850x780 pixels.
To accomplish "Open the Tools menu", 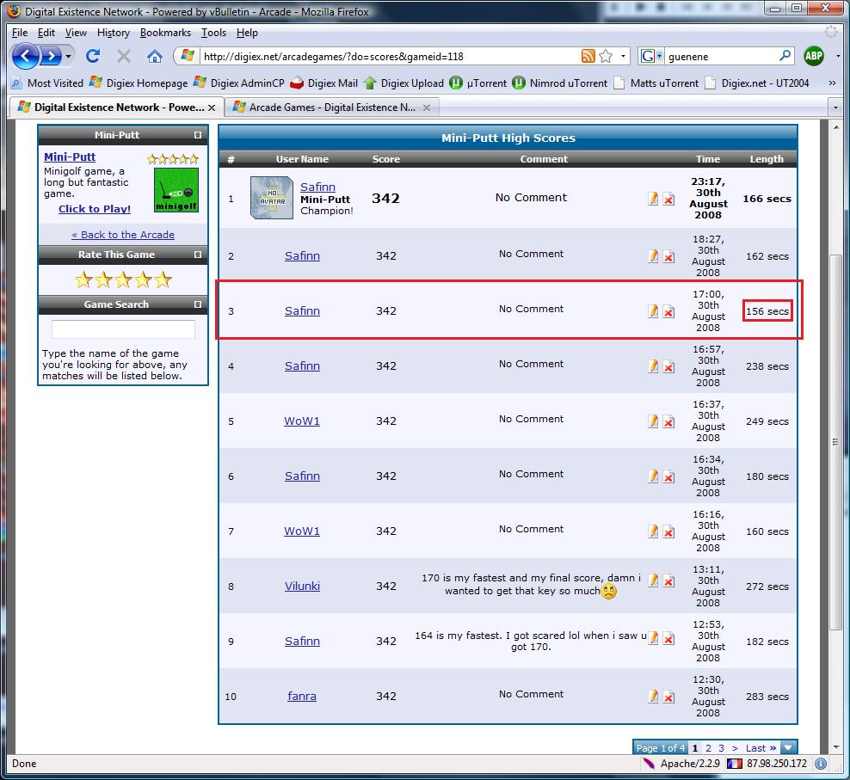I will pos(213,33).
